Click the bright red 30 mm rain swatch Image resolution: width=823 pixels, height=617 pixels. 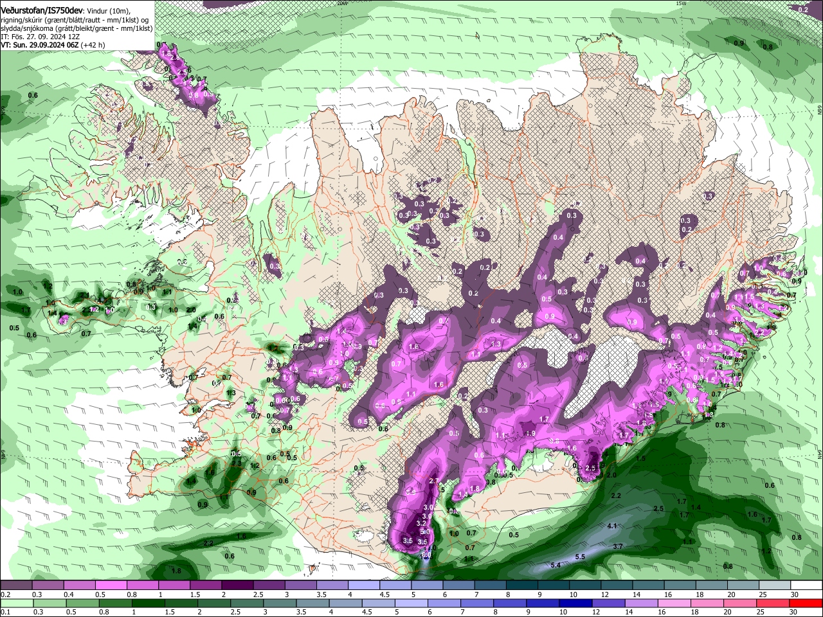pos(807,604)
